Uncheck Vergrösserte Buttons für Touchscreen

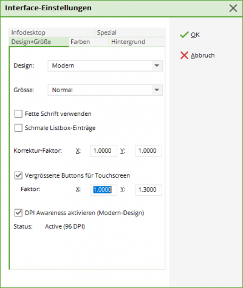click(x=18, y=175)
